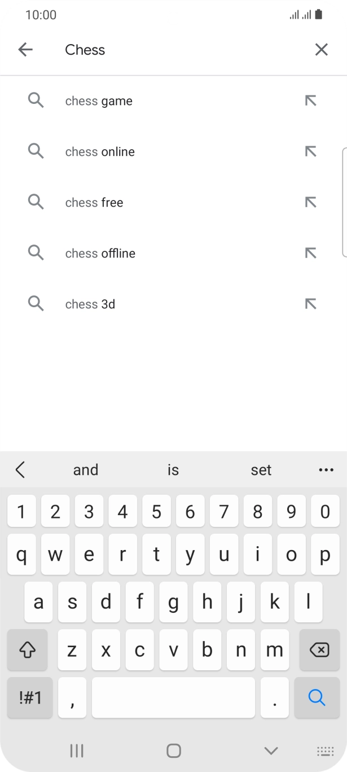Tap the recent apps button in navigation bar
The width and height of the screenshot is (347, 772).
(76, 751)
